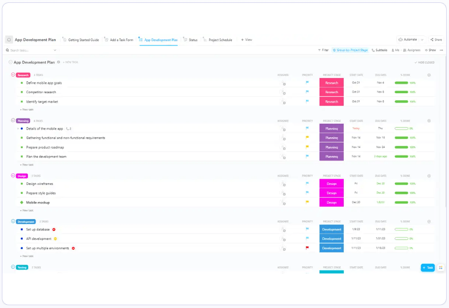Viewport: 449px width, 308px height.
Task: Collapse the Design group
Action: pyautogui.click(x=13, y=176)
